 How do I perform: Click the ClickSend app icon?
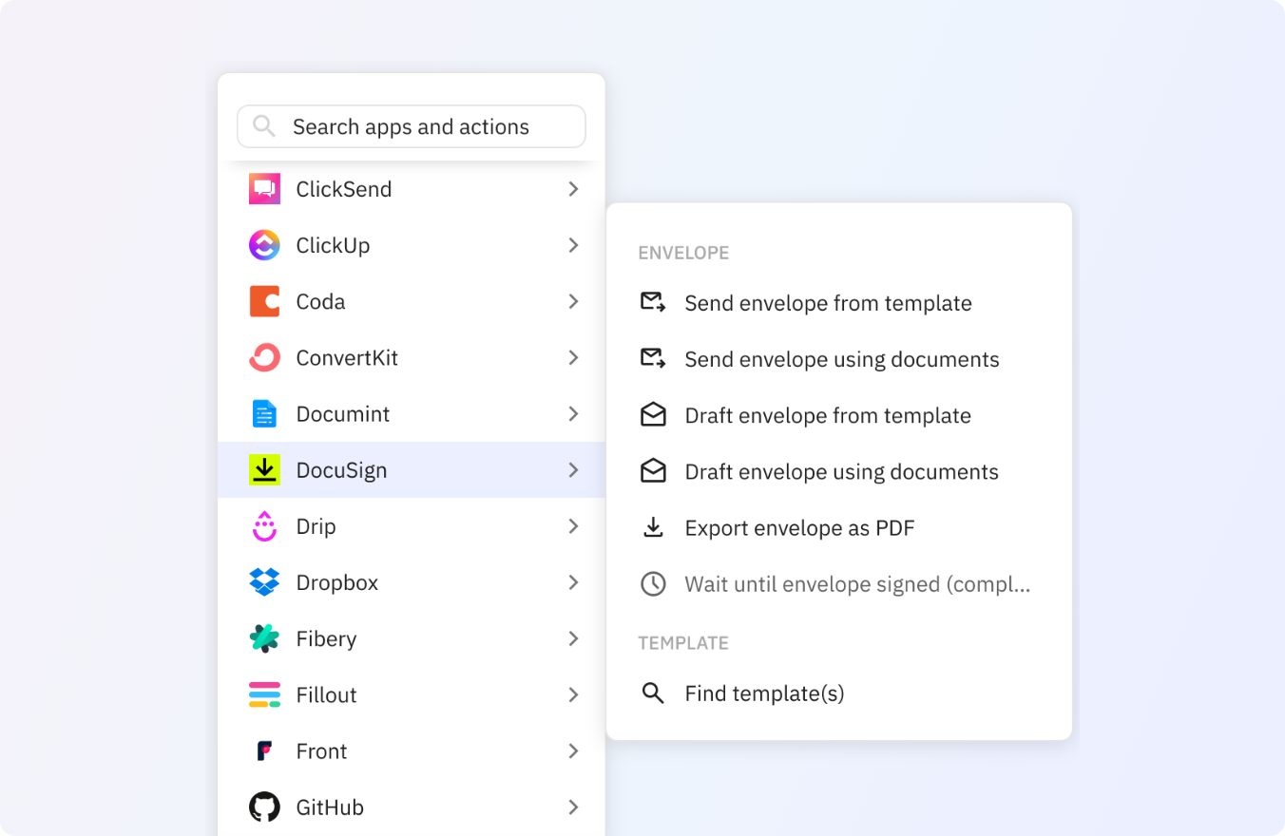click(x=264, y=189)
